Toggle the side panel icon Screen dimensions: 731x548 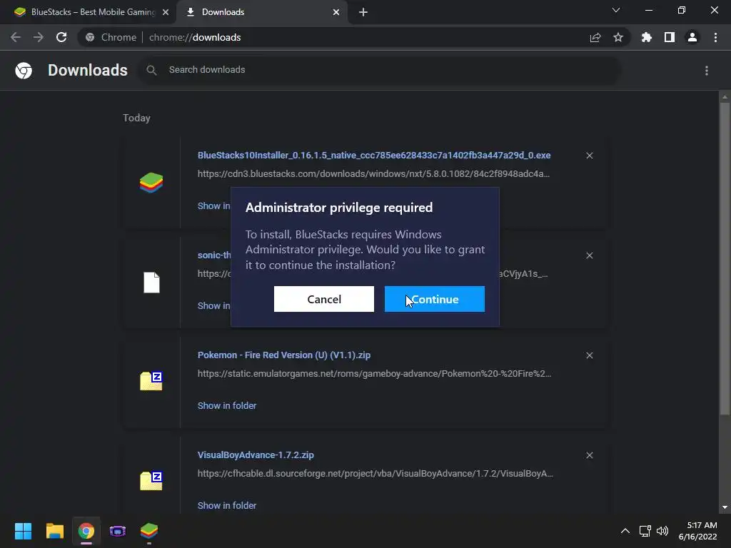[x=670, y=37]
